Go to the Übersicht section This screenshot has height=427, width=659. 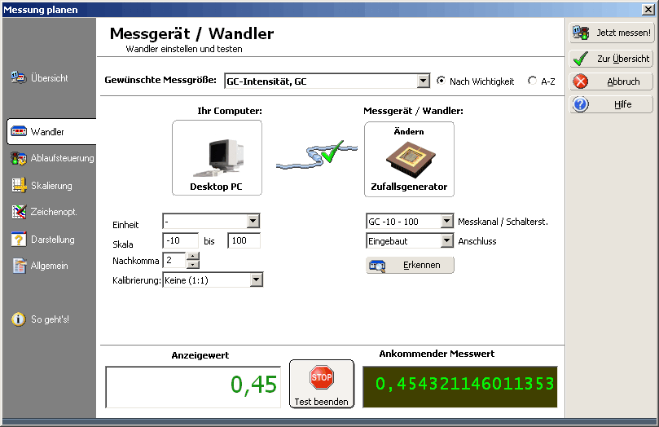tap(49, 78)
